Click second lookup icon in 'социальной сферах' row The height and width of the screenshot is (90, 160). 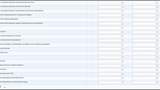pyautogui.click(x=157, y=15)
